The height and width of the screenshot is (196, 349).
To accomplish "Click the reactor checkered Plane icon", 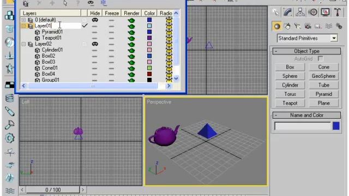I will point(9,84).
